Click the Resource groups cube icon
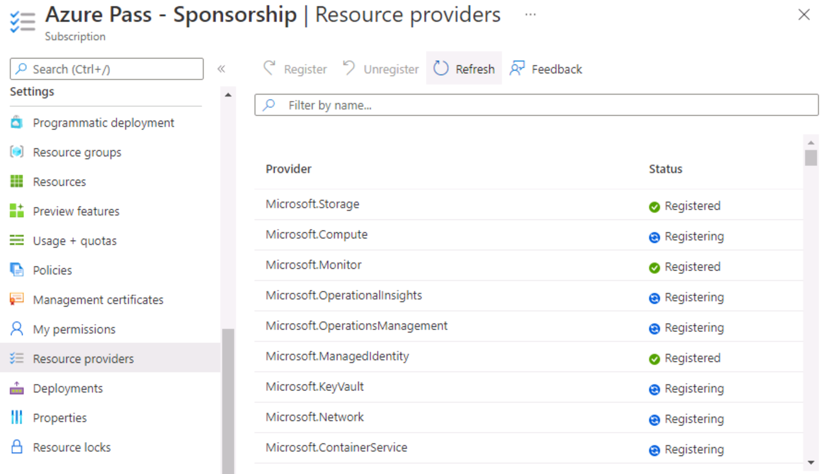826x474 pixels. click(17, 152)
